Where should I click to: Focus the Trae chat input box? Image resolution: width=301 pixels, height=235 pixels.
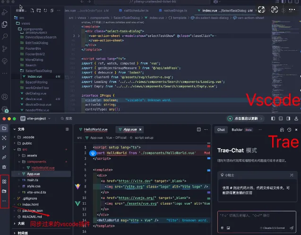257,222
